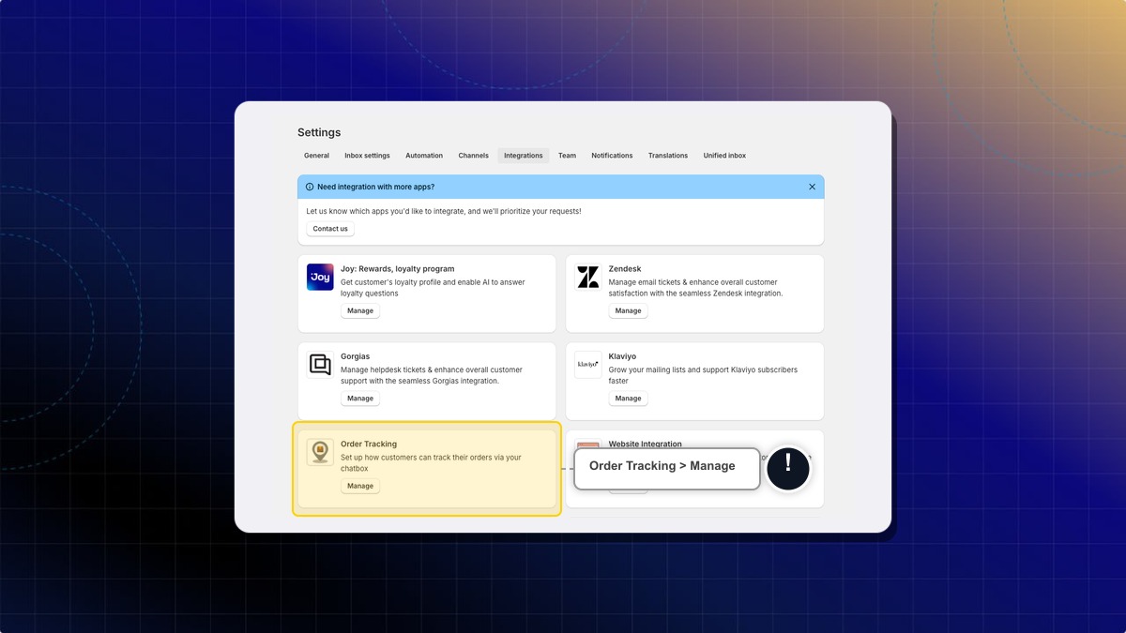Click the Joy rewards app icon
The image size is (1126, 633).
click(x=320, y=277)
